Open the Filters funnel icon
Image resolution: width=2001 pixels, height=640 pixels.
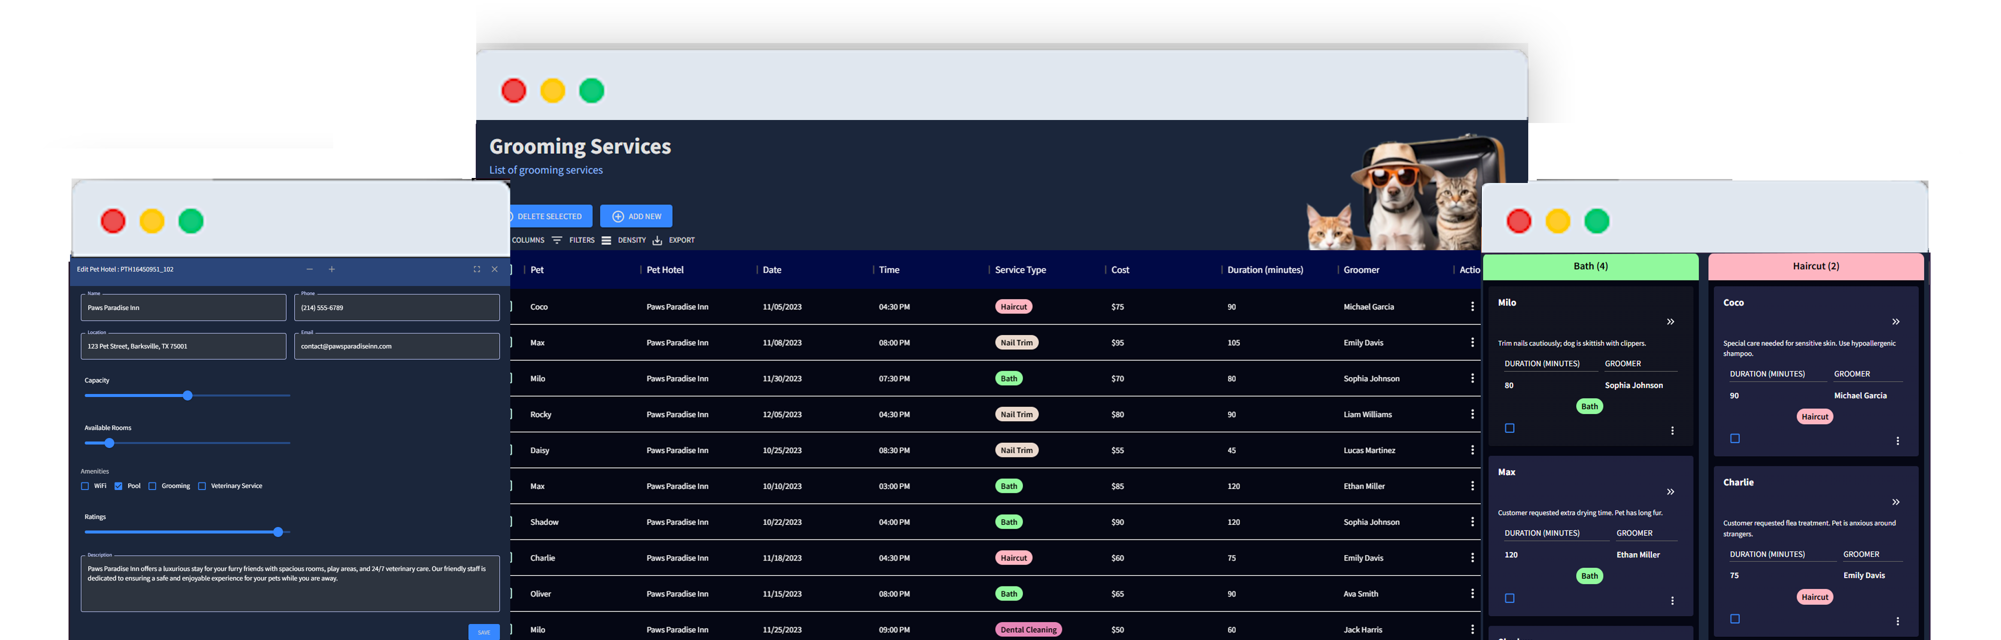click(x=557, y=240)
